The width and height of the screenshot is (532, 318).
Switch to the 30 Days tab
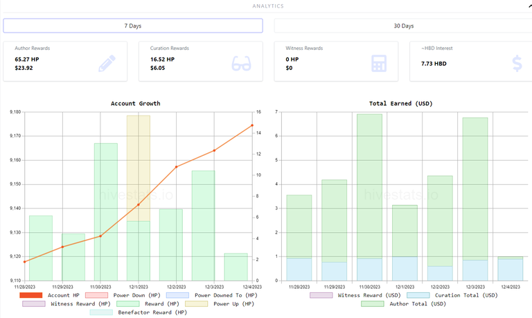click(x=403, y=26)
